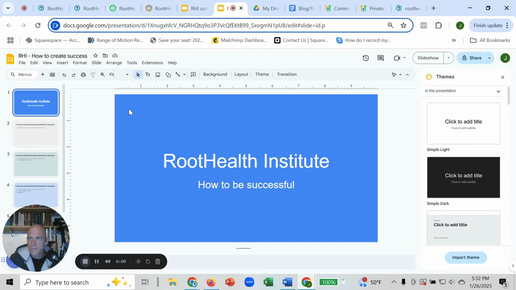Open the Share dropdown arrow
516x290 pixels.
coord(489,58)
